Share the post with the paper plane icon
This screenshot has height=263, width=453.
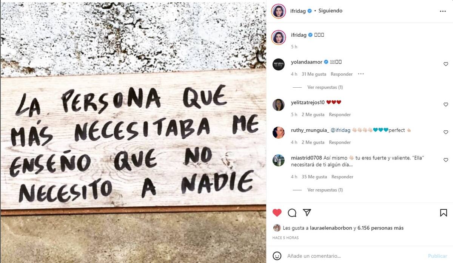tap(307, 213)
